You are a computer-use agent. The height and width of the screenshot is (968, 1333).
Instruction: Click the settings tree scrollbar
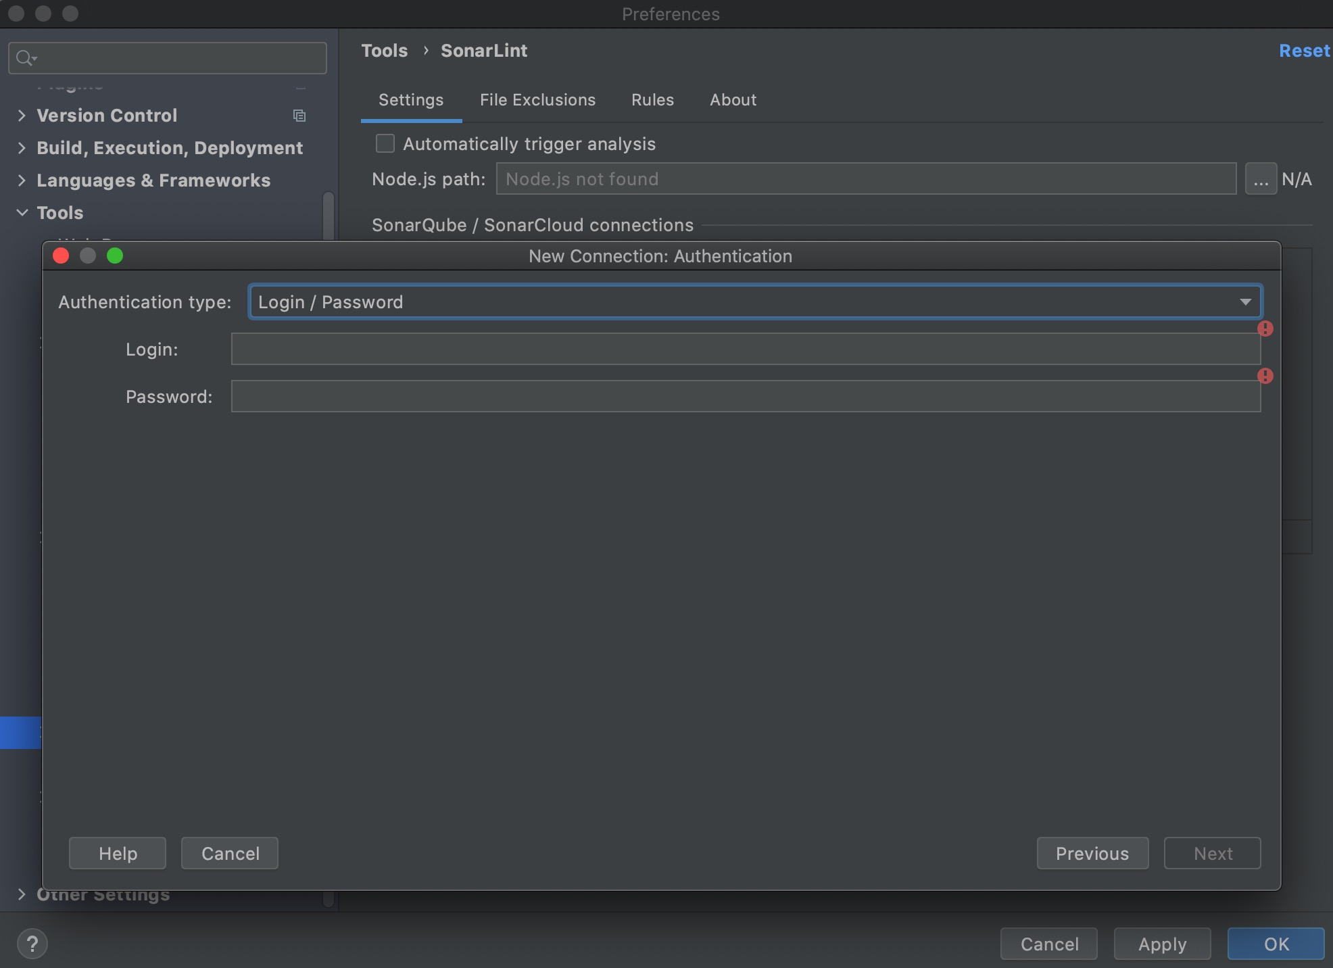(x=329, y=216)
